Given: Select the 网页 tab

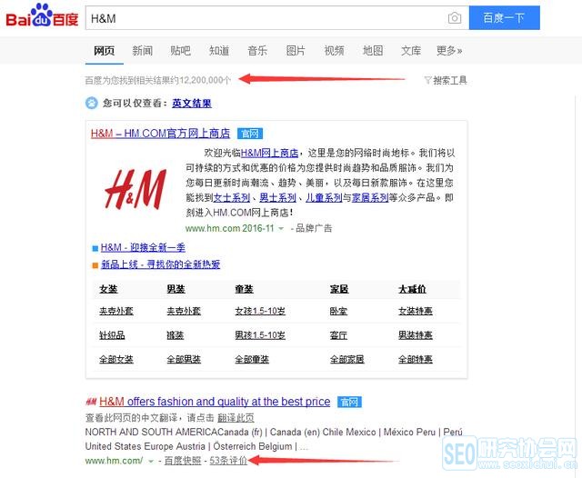Looking at the screenshot, I should coord(104,51).
